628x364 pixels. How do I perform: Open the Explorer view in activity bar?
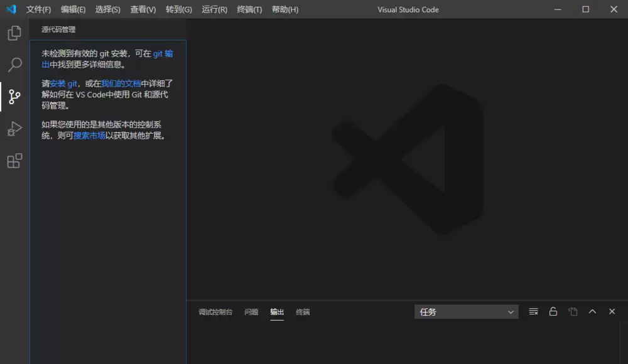[x=14, y=33]
